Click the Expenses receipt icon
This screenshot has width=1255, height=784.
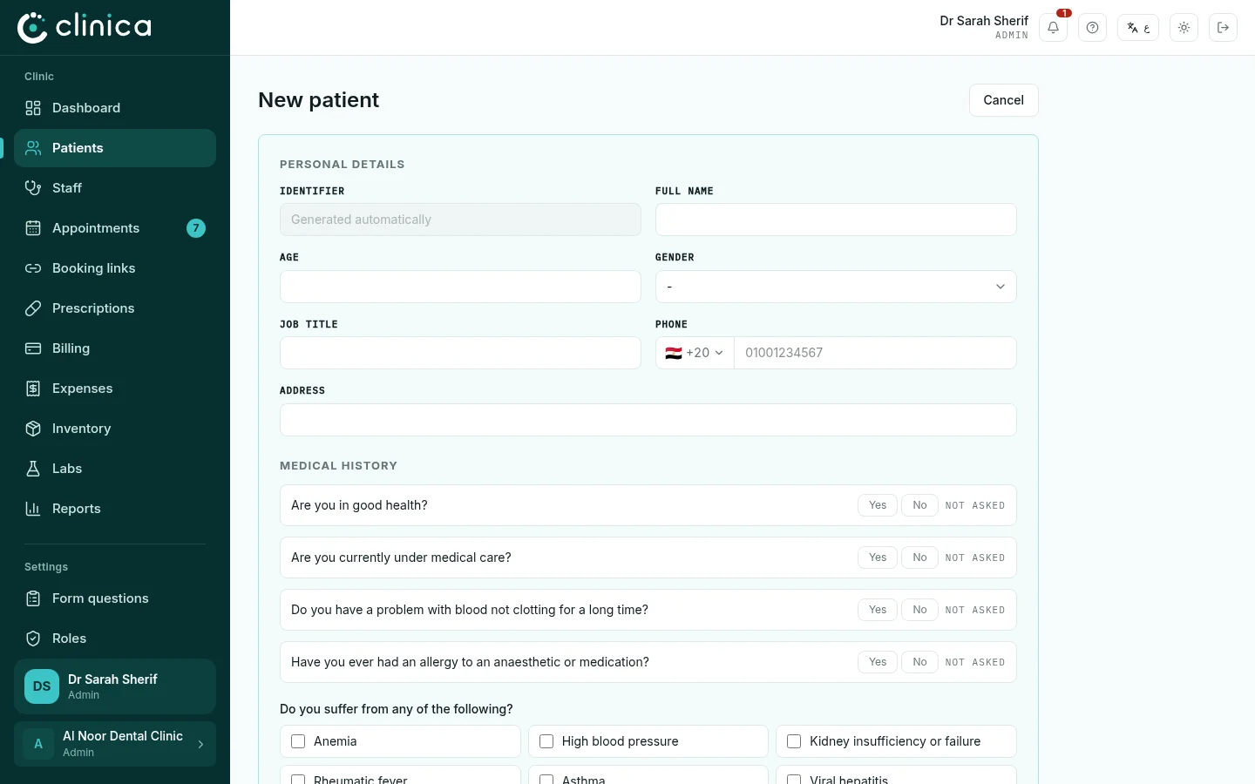[33, 389]
